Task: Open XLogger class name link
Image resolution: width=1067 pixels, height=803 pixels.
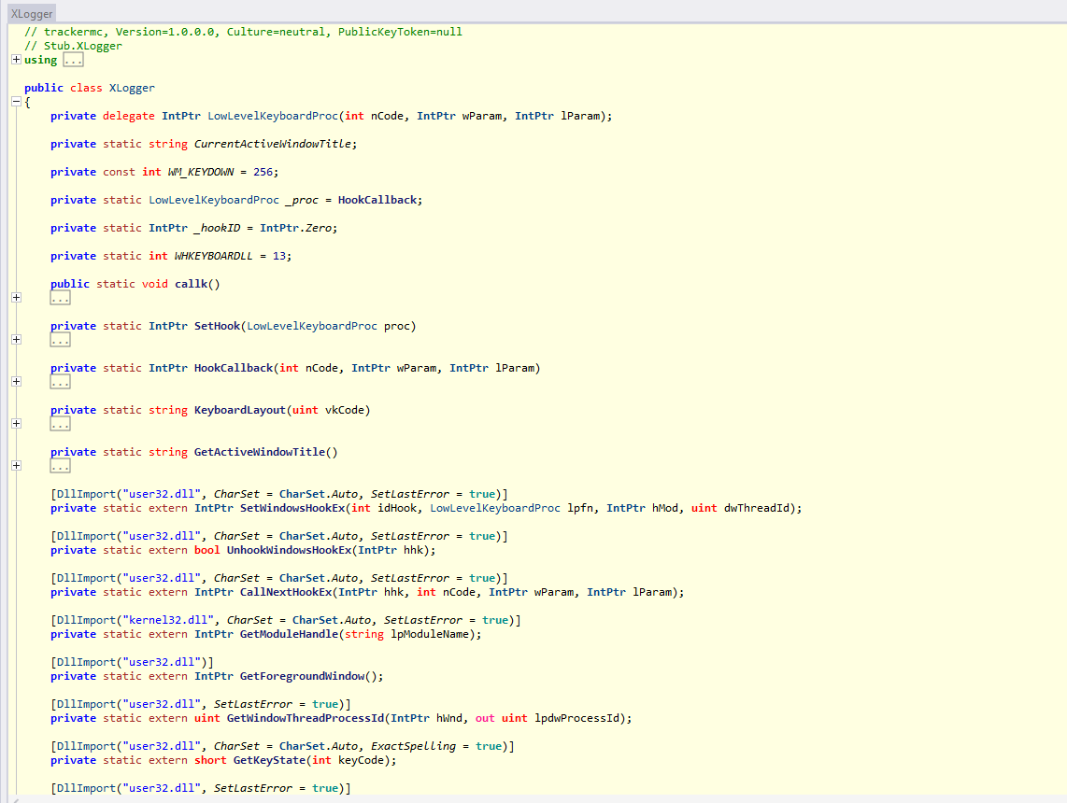Action: 132,88
